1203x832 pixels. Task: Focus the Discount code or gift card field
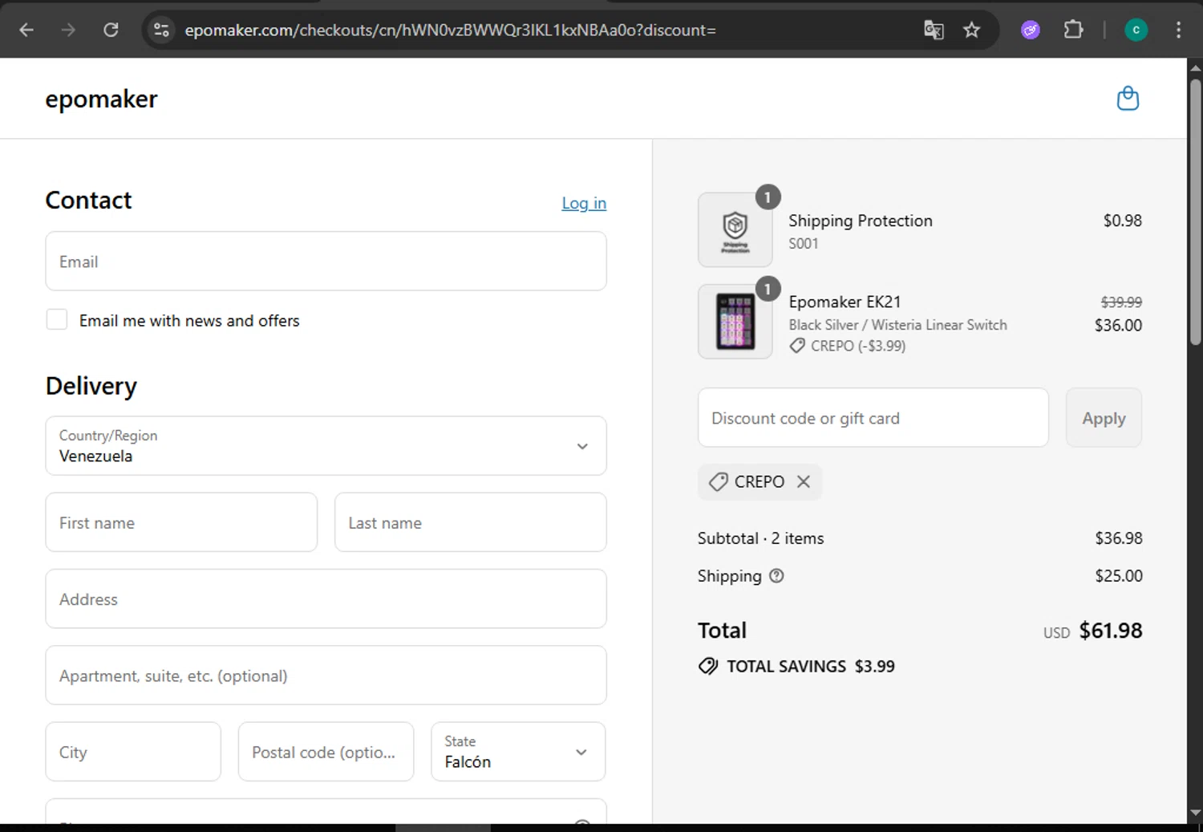pyautogui.click(x=873, y=418)
